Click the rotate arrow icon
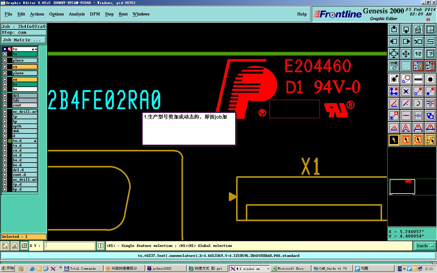The height and width of the screenshot is (273, 437). click(418, 103)
